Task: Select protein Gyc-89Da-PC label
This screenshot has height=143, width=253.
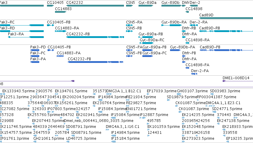Action: click(x=154, y=53)
